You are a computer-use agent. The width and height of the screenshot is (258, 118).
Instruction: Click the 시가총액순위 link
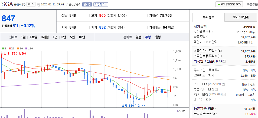203,32
